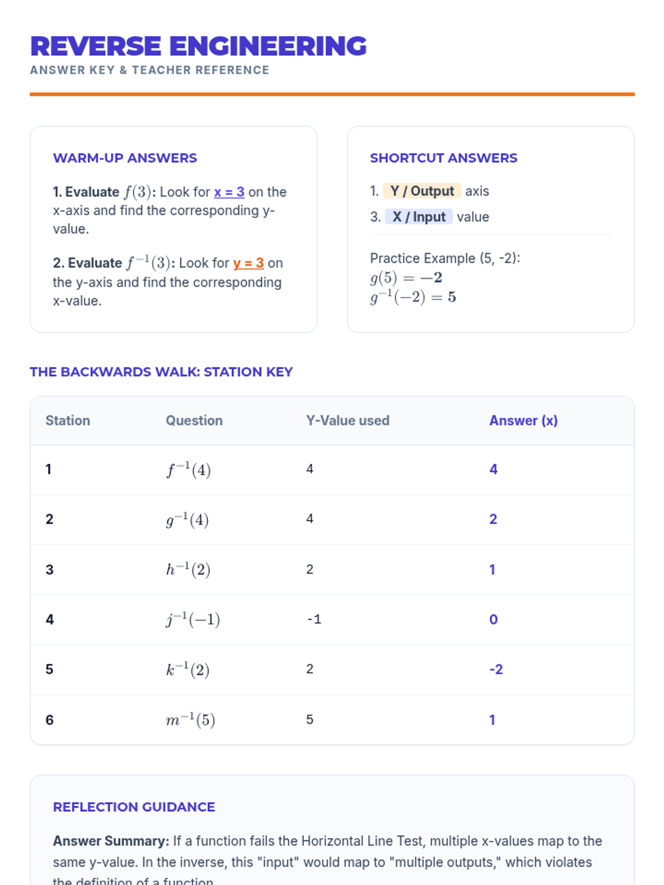Click the Station 6 question m⁻¹(5)
This screenshot has width=664, height=885.
(x=190, y=720)
